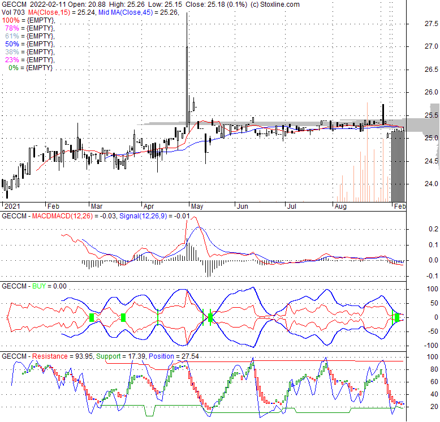Screen dimensions: 440x422
Task: Click the -100 BUY panel axis label
Action: click(x=431, y=346)
